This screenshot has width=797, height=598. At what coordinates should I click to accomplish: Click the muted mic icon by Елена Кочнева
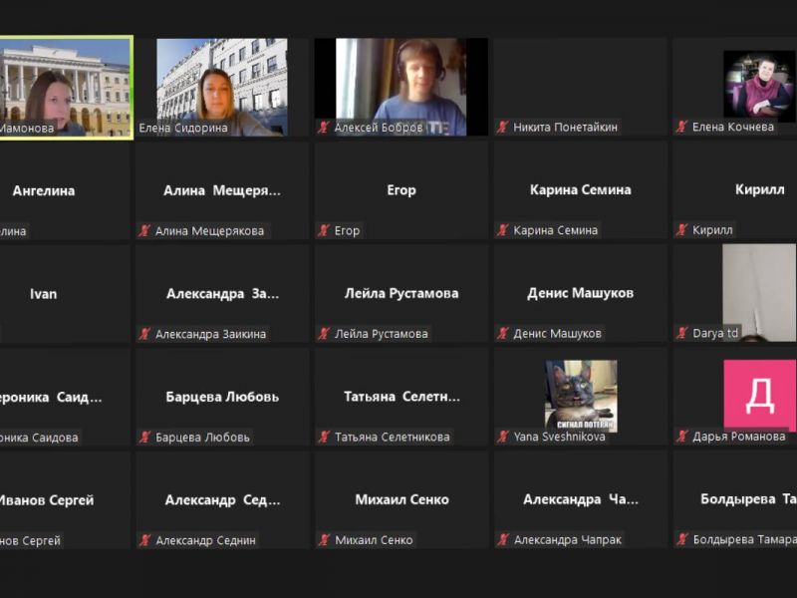click(682, 128)
